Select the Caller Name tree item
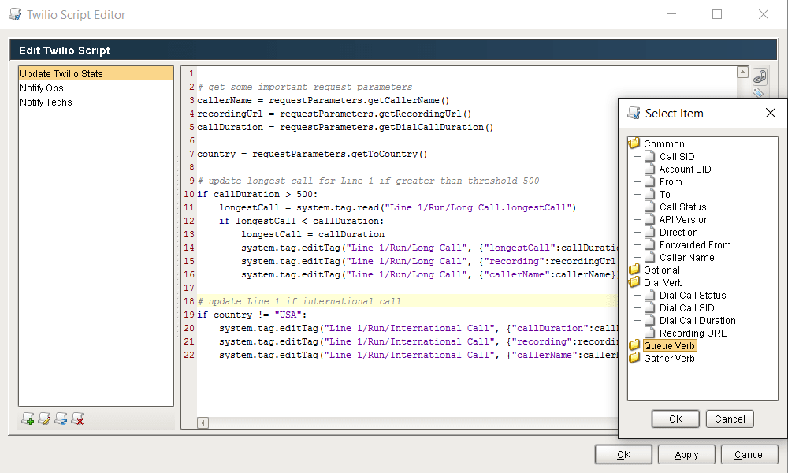The height and width of the screenshot is (473, 788). [x=686, y=257]
